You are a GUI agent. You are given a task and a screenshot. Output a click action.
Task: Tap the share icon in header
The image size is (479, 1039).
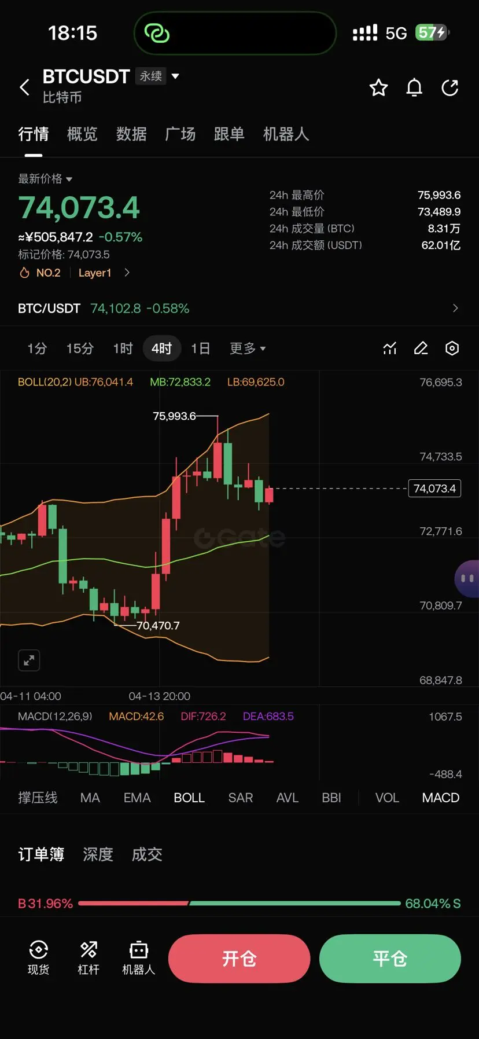450,87
